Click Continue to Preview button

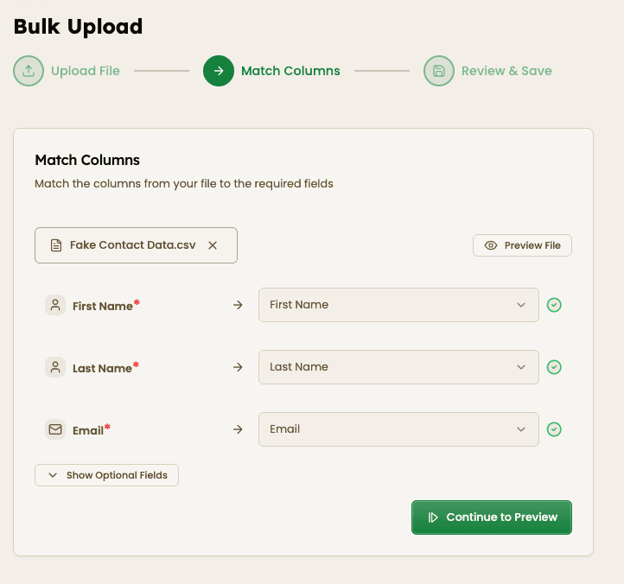492,517
